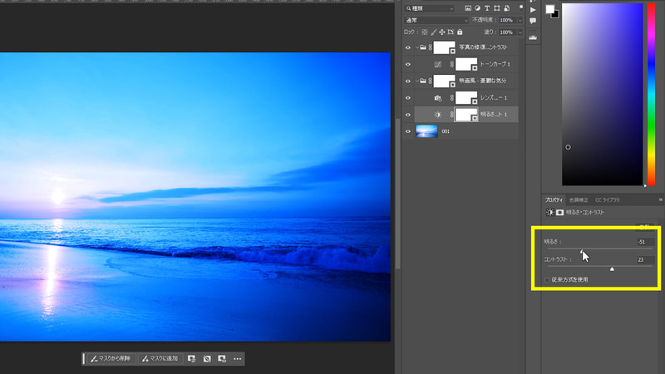Click the select subject icon in contextual bar

tap(192, 359)
